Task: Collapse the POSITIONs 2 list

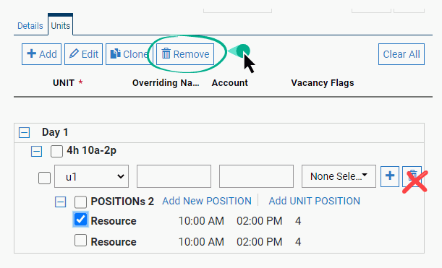Action: (60, 202)
